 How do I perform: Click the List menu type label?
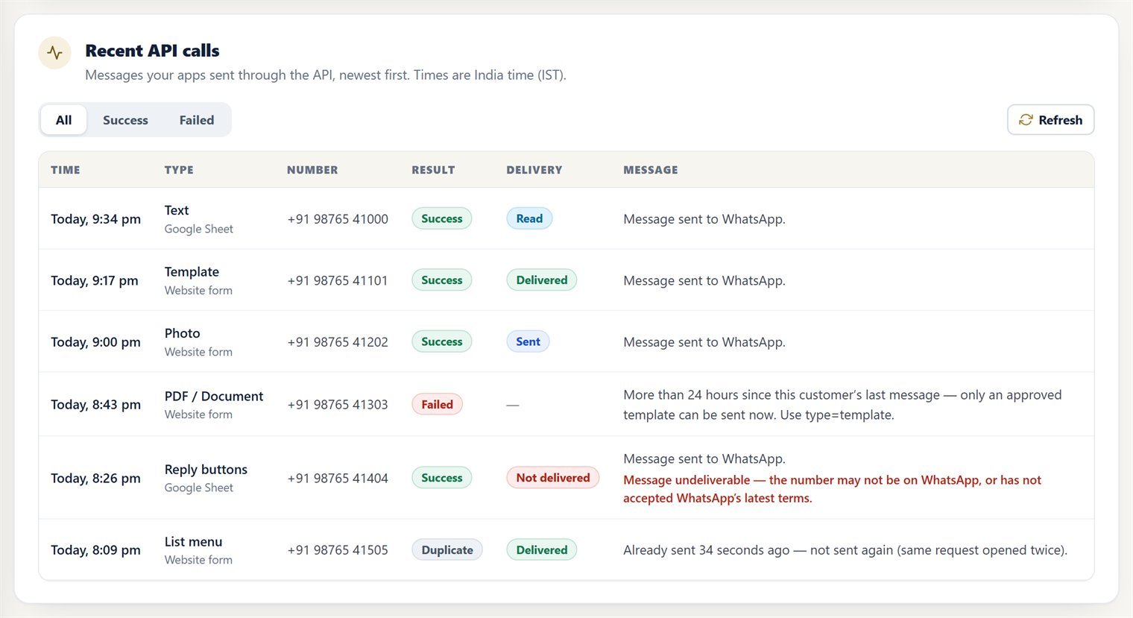click(x=193, y=542)
